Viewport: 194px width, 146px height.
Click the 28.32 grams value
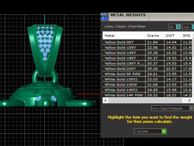coord(152,95)
